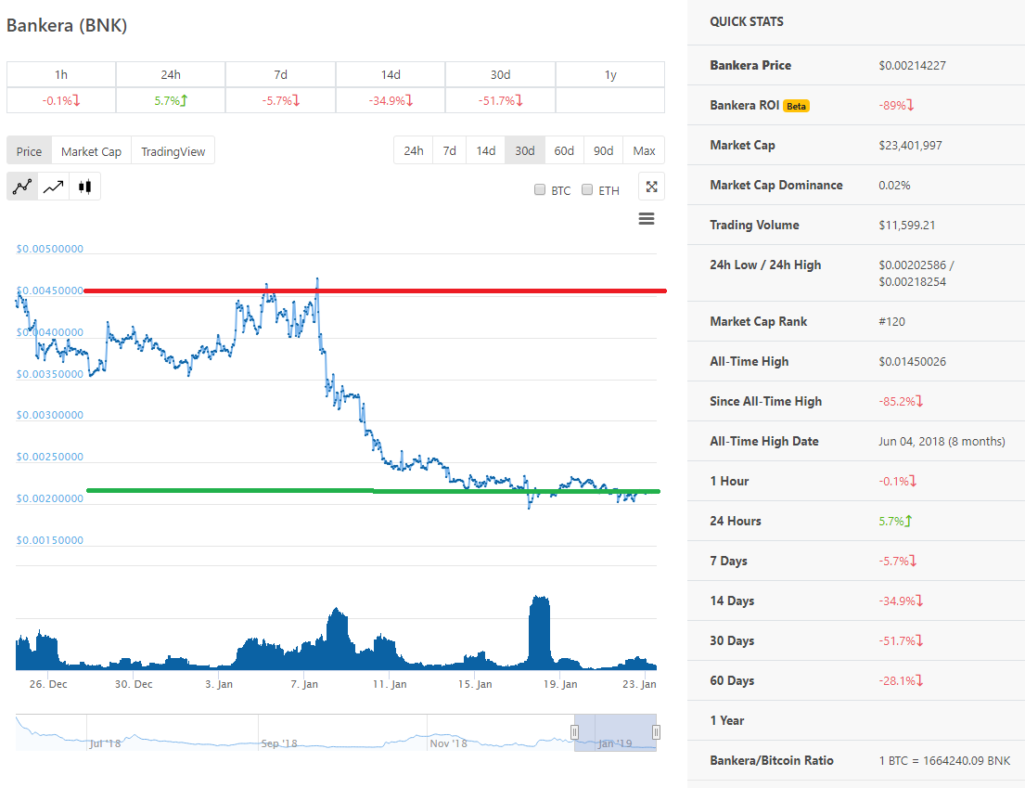The image size is (1025, 788).
Task: Select the 7d chart range
Action: click(x=450, y=150)
